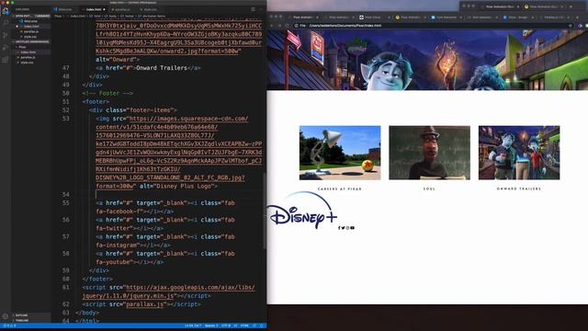Open Run and Debug view in activity bar
This screenshot has width=588, height=331.
pos(6,48)
